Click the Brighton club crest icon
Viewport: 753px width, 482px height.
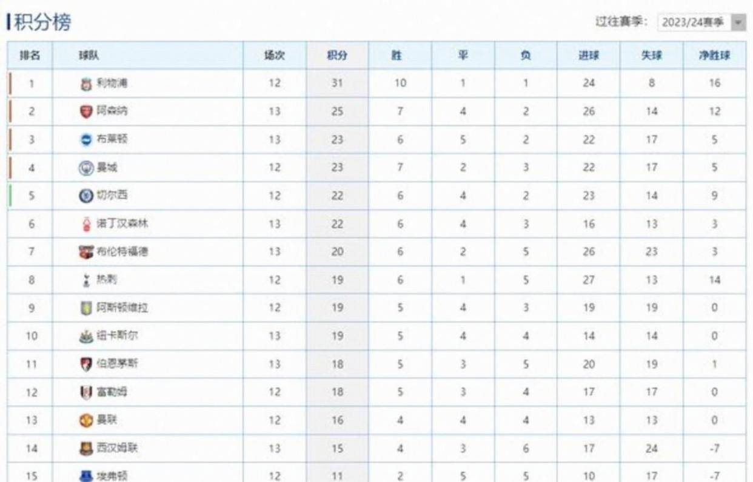point(86,140)
